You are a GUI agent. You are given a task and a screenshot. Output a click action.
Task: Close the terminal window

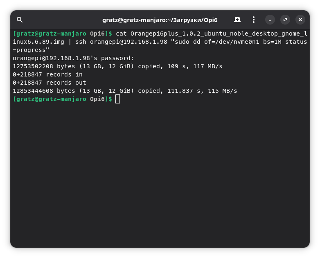[300, 20]
